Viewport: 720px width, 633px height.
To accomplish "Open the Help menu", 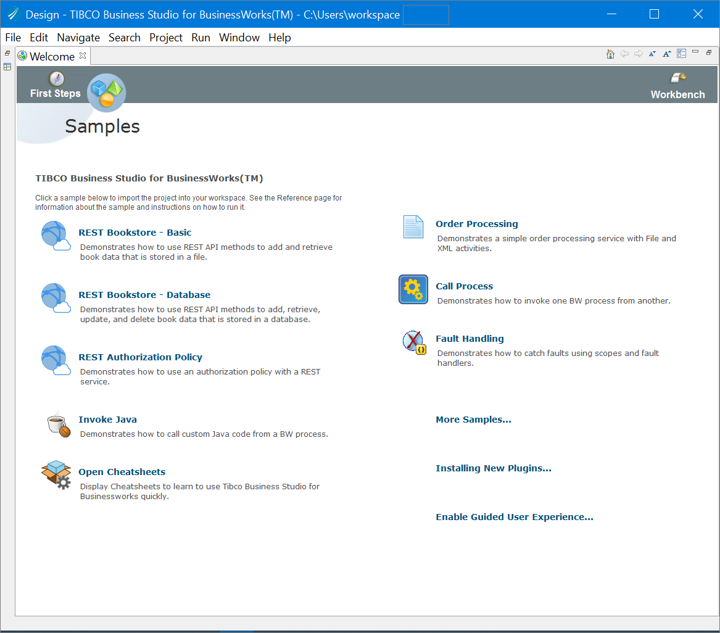I will (x=279, y=38).
